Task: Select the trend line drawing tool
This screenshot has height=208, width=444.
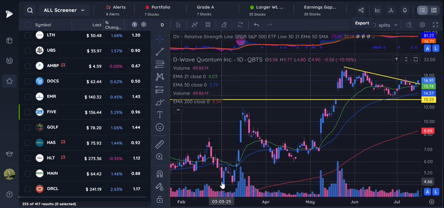Action: pos(160,52)
